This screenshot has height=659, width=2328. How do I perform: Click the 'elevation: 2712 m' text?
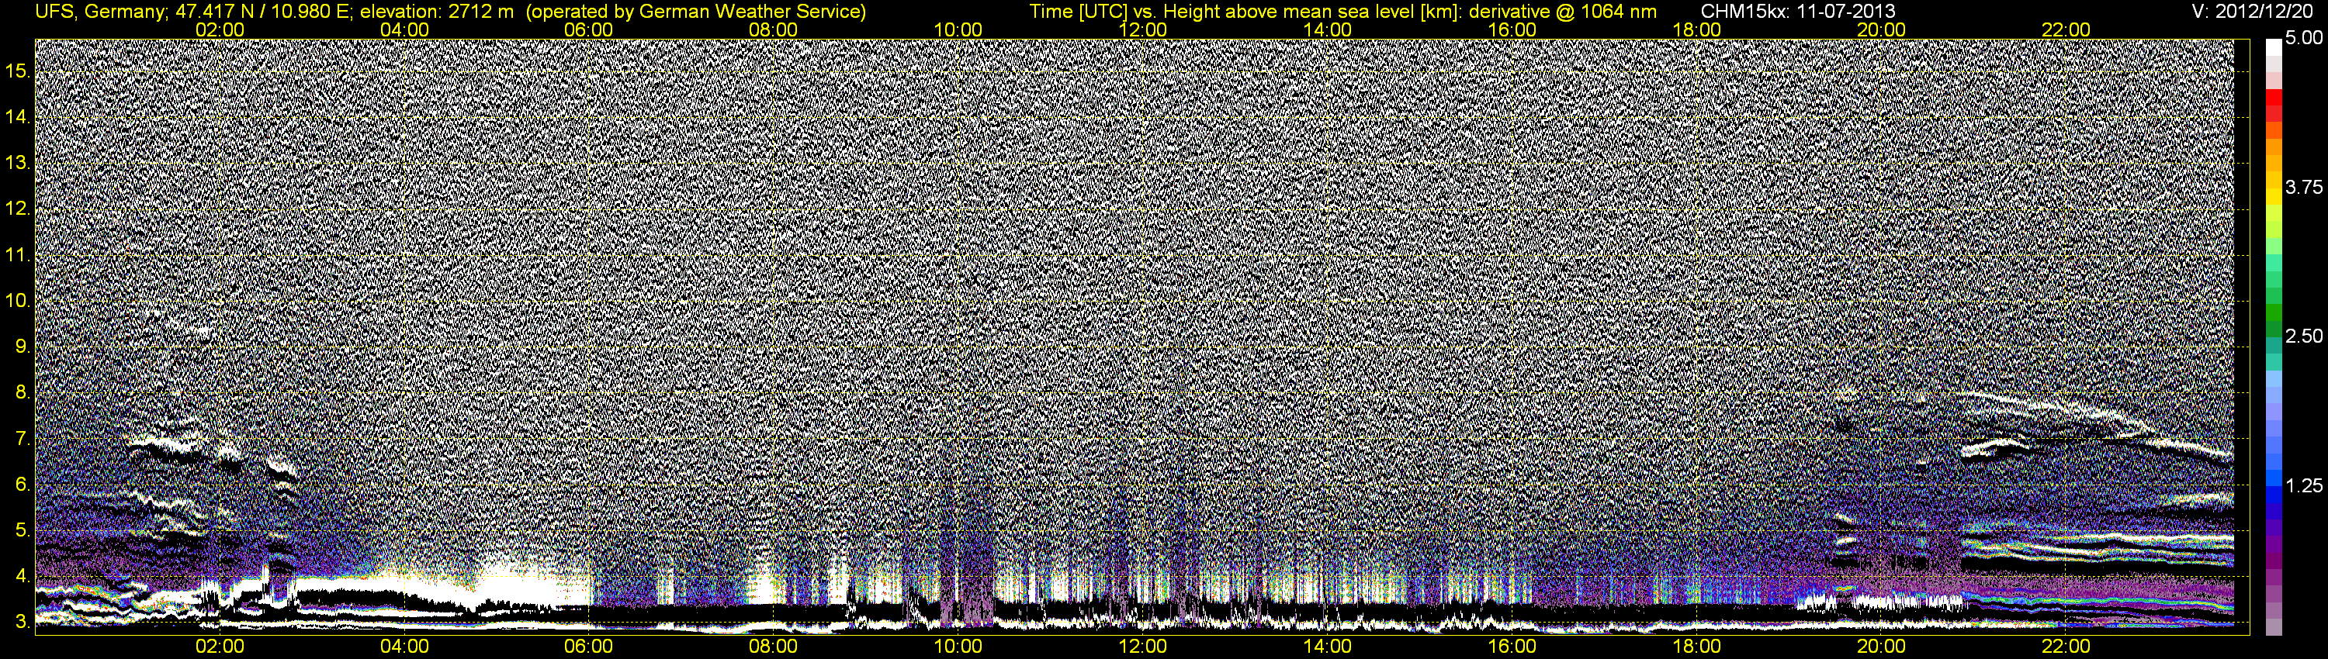436,12
